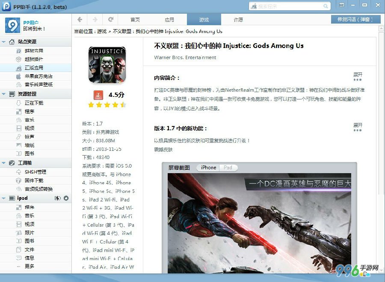
Task: Switch to the 首页 tab
Action: 135,19
